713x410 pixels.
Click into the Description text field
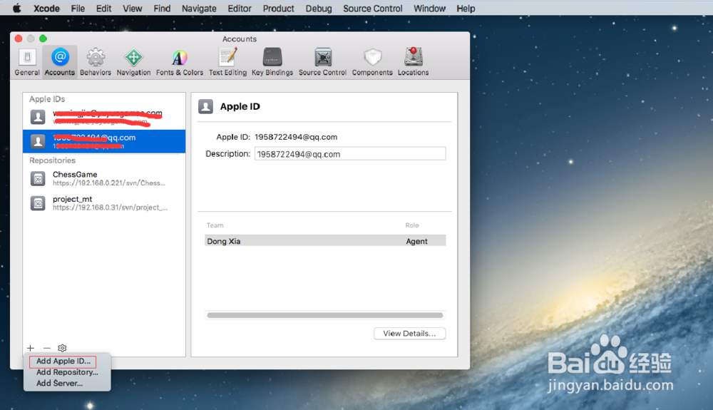point(350,153)
